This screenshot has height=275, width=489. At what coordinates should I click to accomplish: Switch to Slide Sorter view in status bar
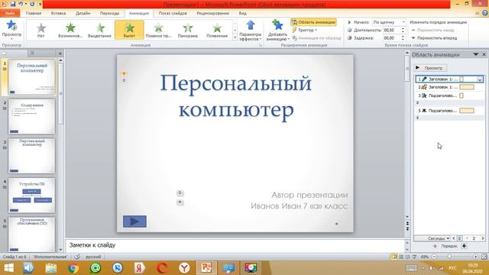coord(401,257)
